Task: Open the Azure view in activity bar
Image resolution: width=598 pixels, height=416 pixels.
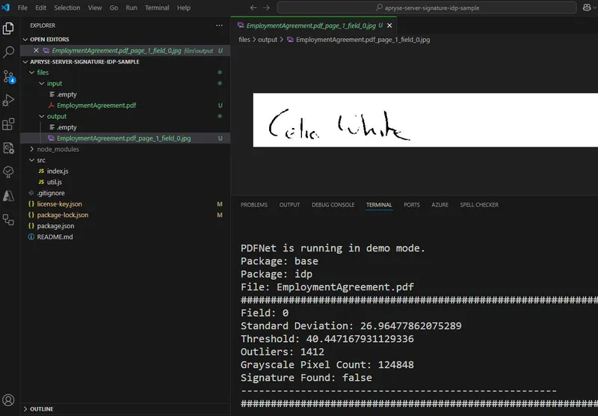Action: pos(8,196)
